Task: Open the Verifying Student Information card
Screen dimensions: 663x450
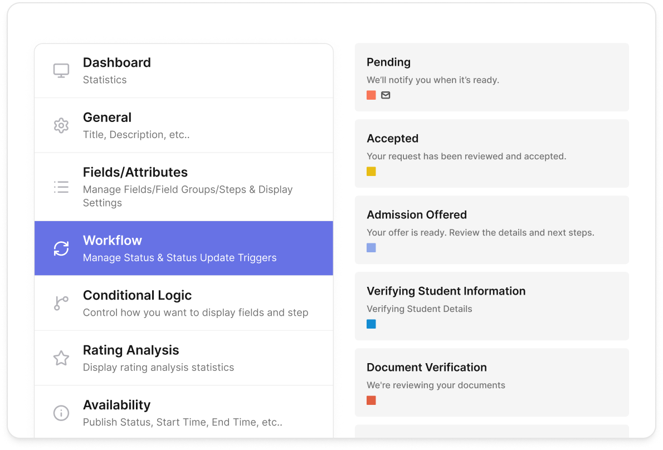Action: point(492,306)
